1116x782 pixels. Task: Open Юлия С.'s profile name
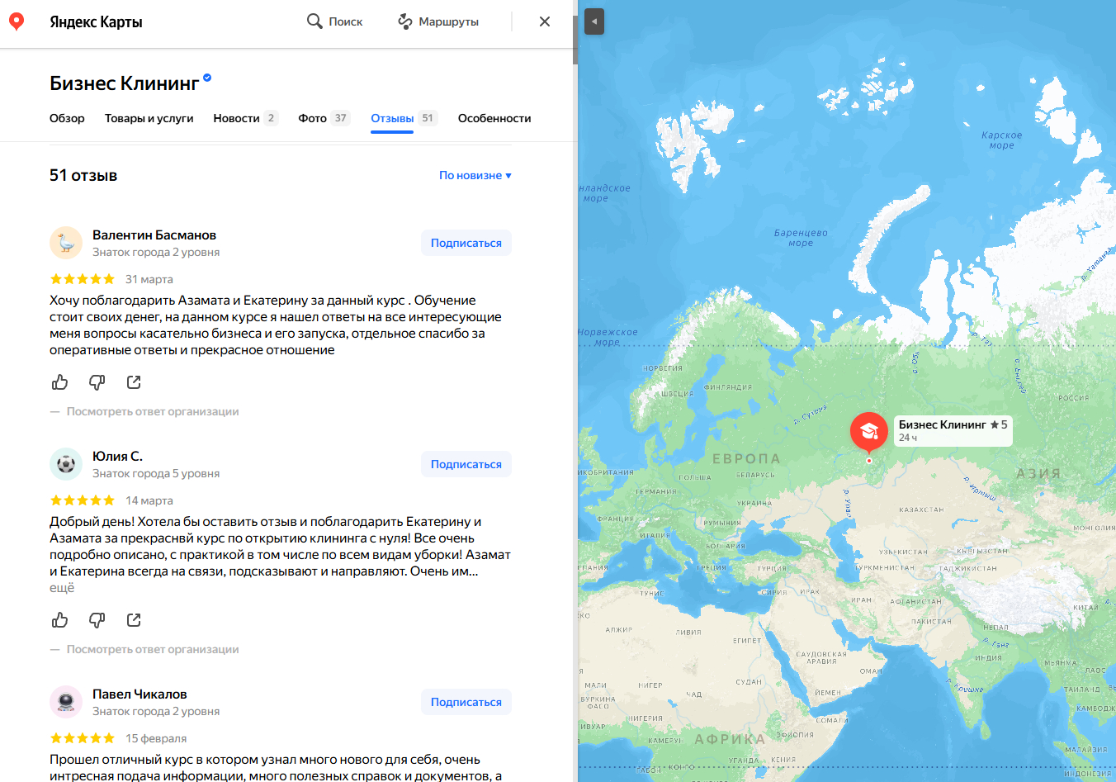tap(117, 456)
